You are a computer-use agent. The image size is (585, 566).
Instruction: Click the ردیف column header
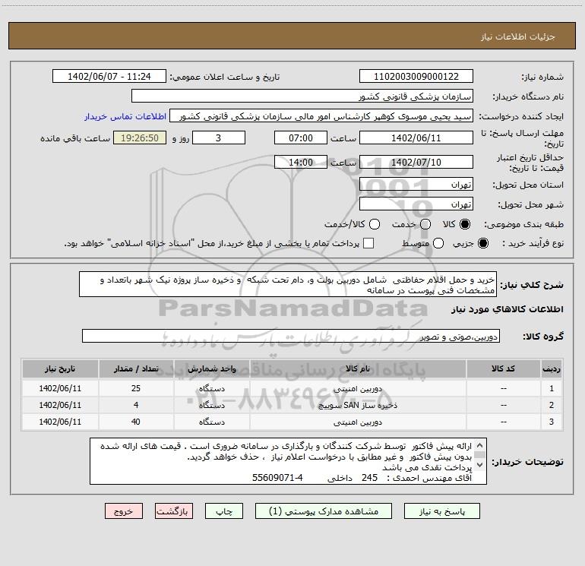coord(552,369)
